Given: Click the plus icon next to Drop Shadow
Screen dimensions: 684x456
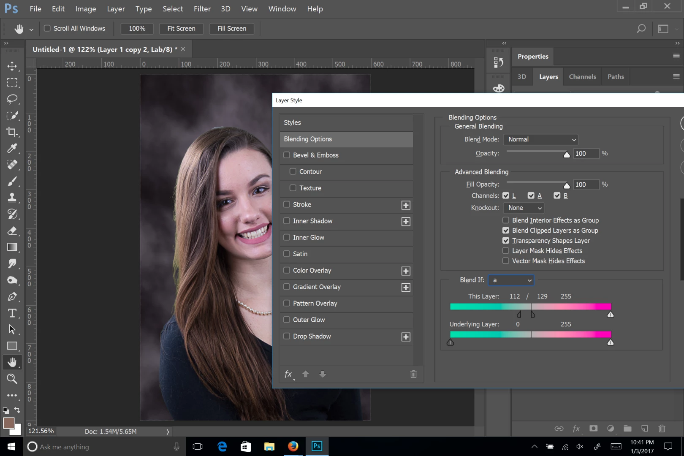Looking at the screenshot, I should (x=406, y=337).
